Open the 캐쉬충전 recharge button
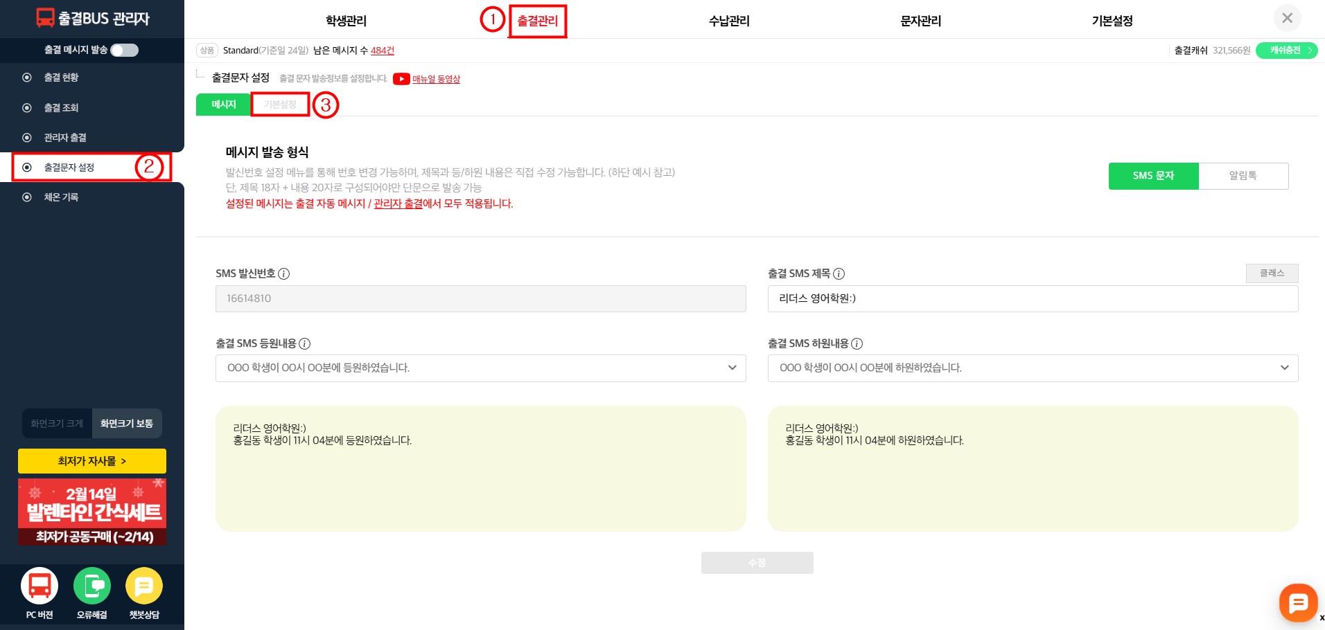 pos(1286,51)
